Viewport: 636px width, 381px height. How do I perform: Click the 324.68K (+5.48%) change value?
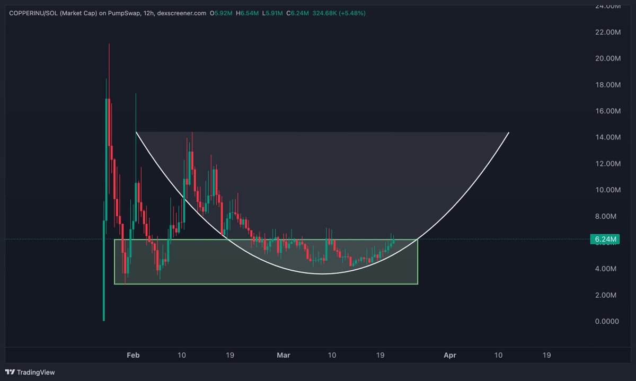(x=339, y=13)
